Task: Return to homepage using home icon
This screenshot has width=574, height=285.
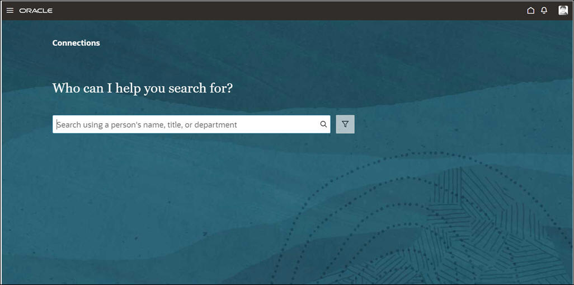Action: pyautogui.click(x=530, y=11)
